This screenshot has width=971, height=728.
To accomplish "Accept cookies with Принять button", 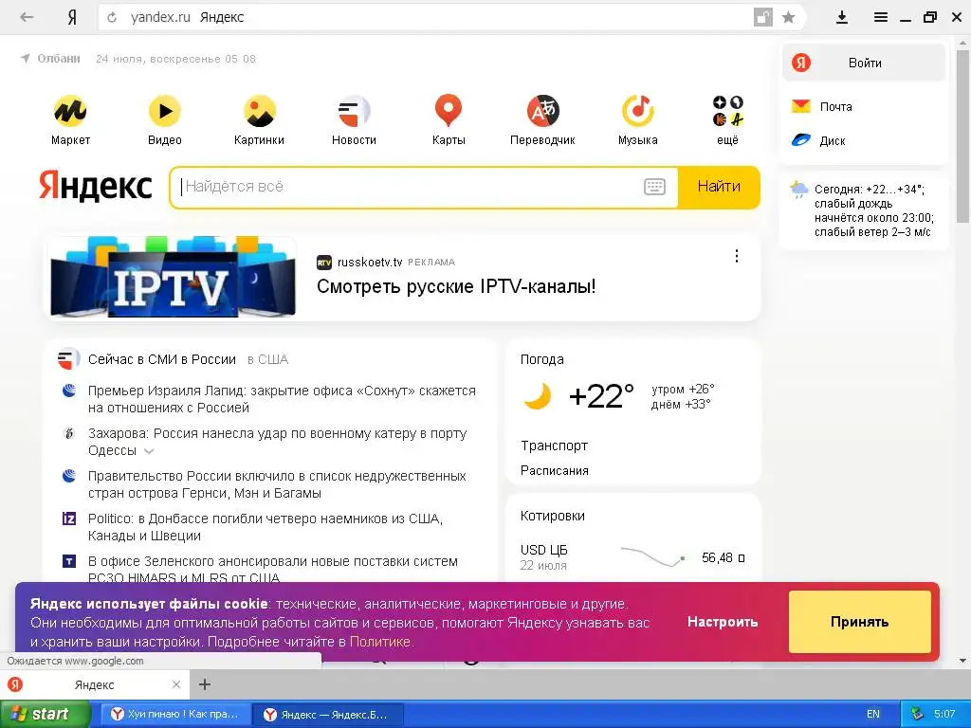I will point(859,622).
